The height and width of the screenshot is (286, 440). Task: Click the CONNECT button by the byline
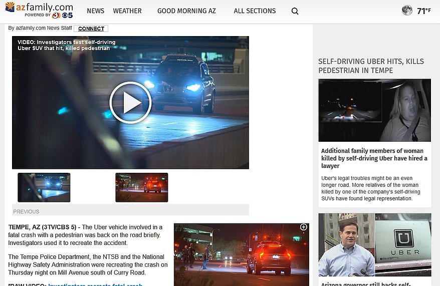pyautogui.click(x=91, y=29)
